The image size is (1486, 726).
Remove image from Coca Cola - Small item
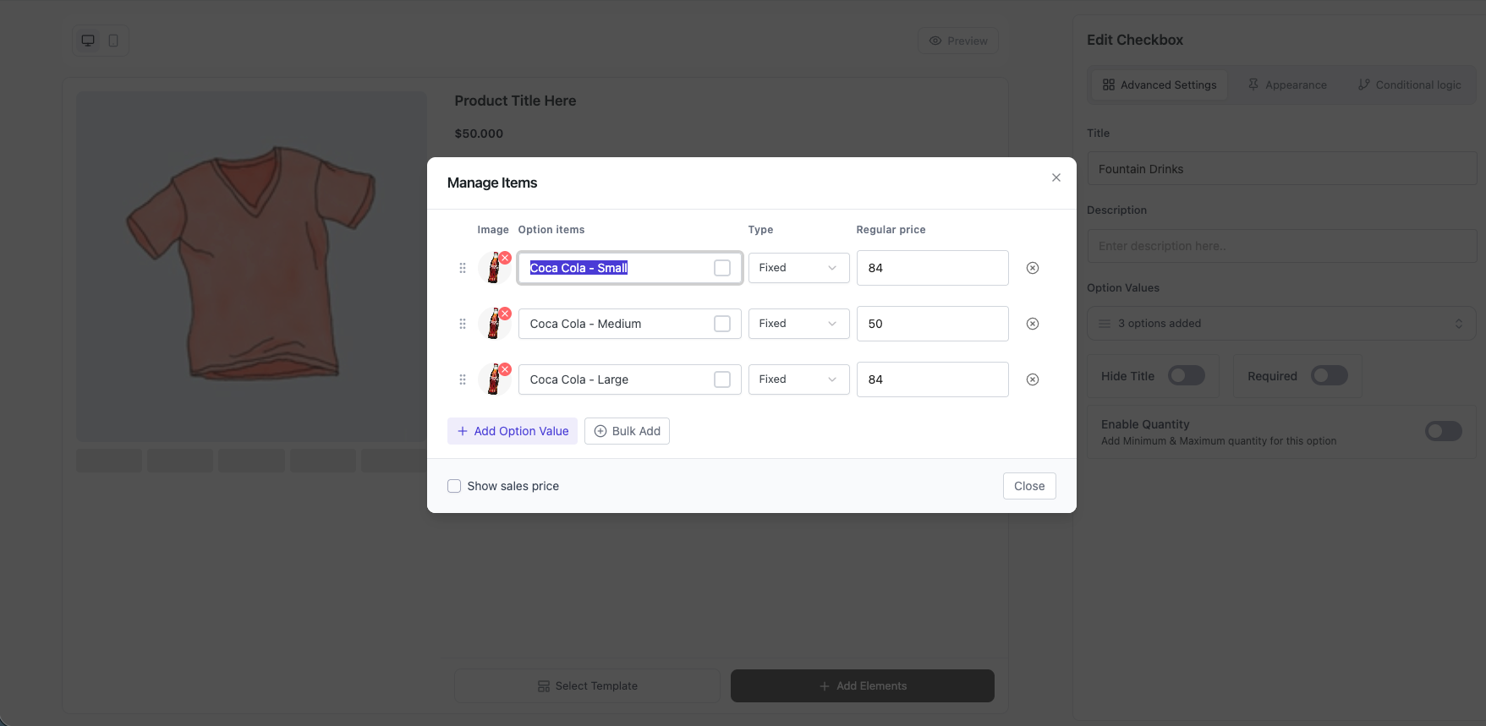coord(505,258)
